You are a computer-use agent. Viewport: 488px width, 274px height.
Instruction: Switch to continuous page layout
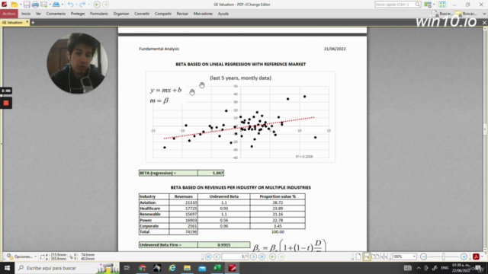[x=367, y=256]
